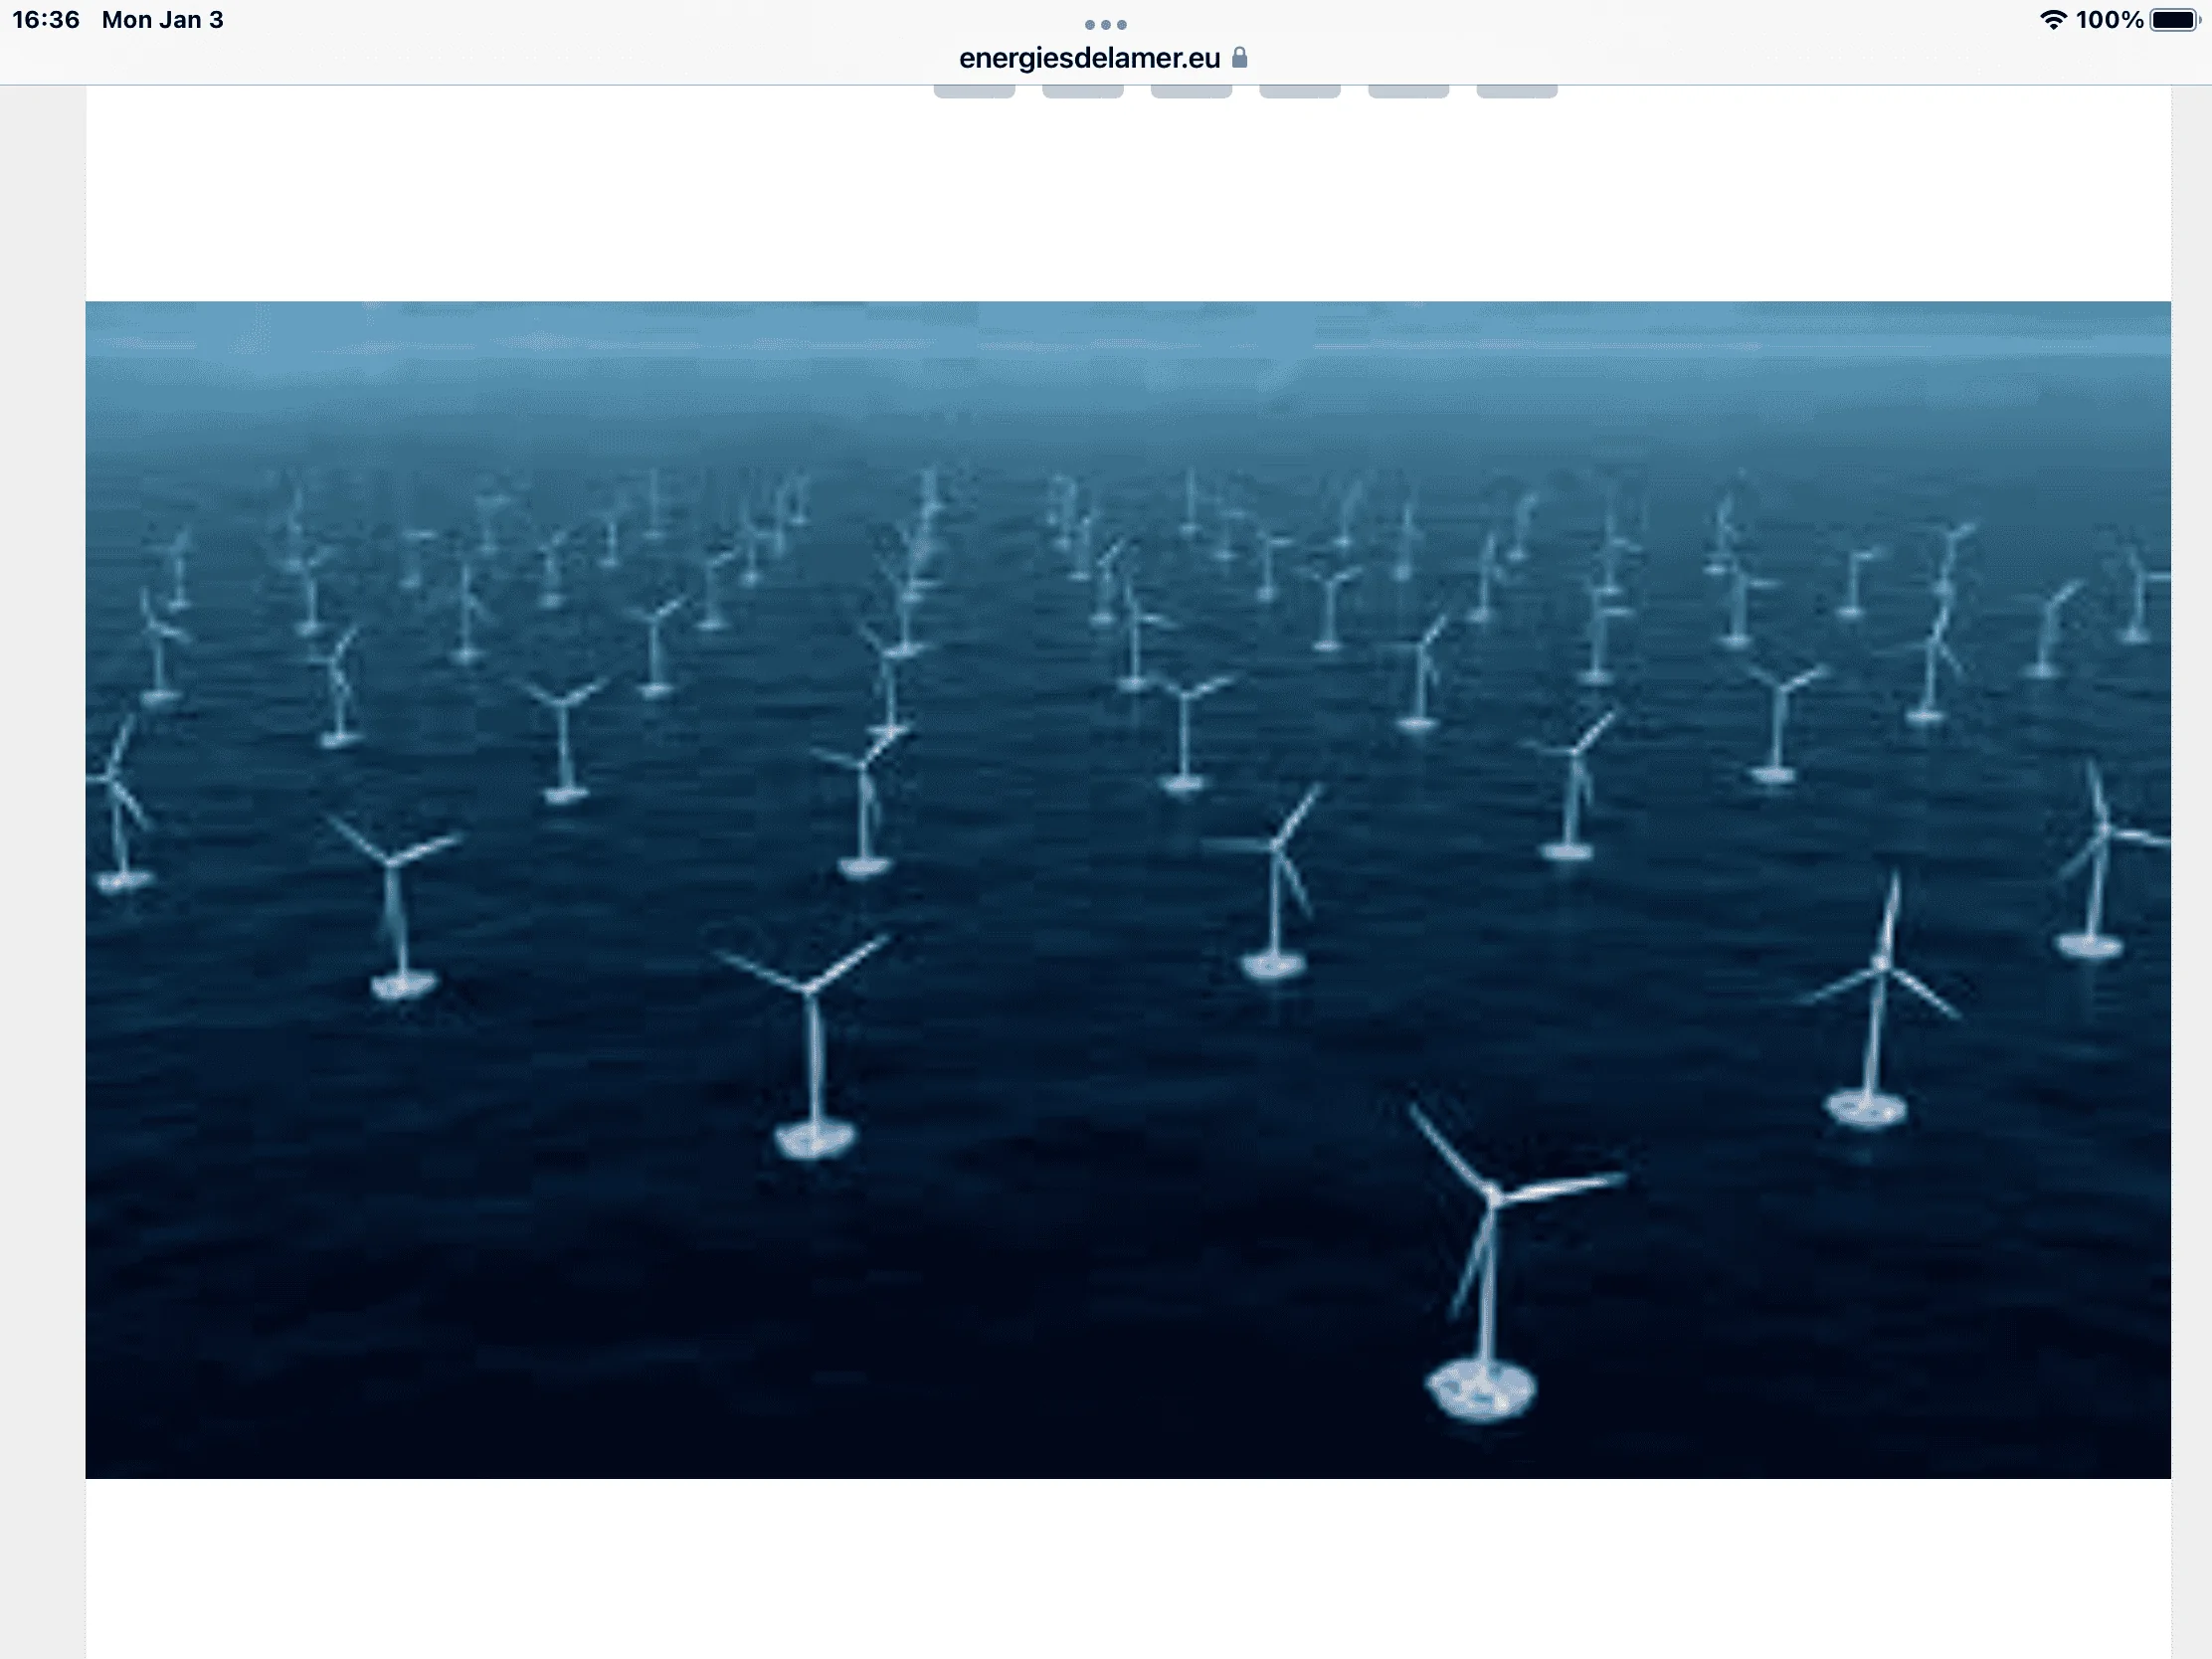Viewport: 2212px width, 1659px height.
Task: Tap the 100% battery percentage text
Action: click(2109, 20)
